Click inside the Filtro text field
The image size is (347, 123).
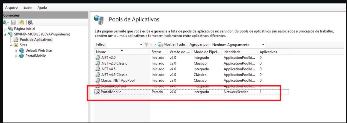[123, 45]
